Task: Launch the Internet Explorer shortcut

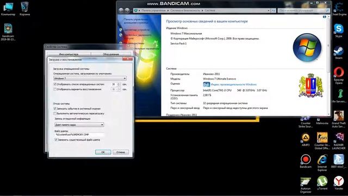Action: [322, 163]
